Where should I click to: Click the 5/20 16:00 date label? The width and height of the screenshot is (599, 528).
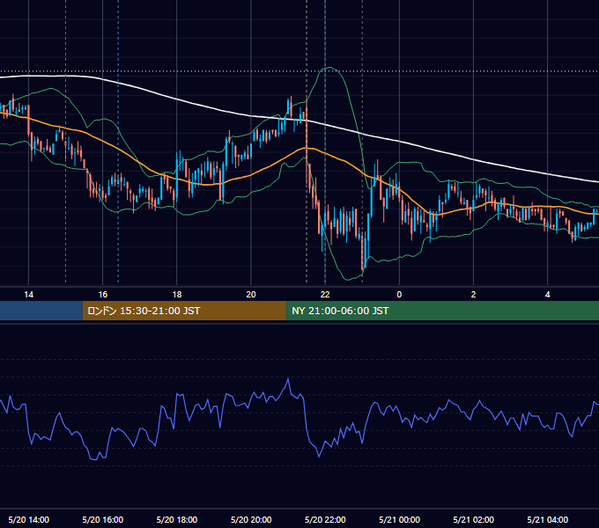[x=103, y=519]
